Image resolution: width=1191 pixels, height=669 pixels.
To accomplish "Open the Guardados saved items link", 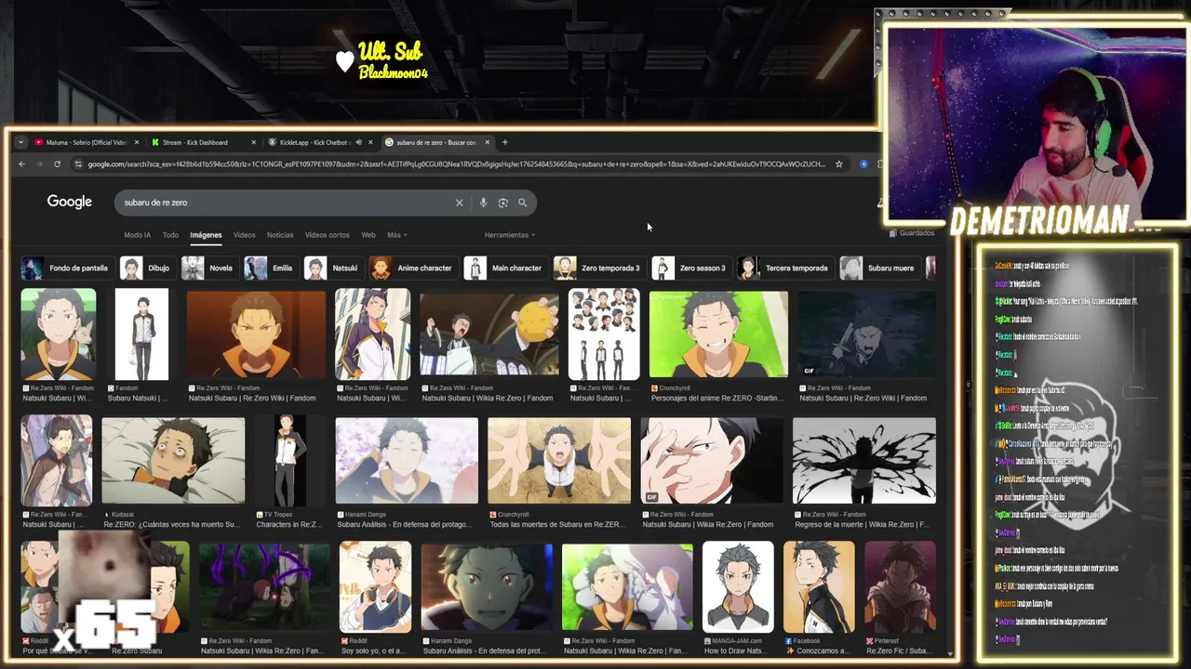I will pyautogui.click(x=912, y=233).
